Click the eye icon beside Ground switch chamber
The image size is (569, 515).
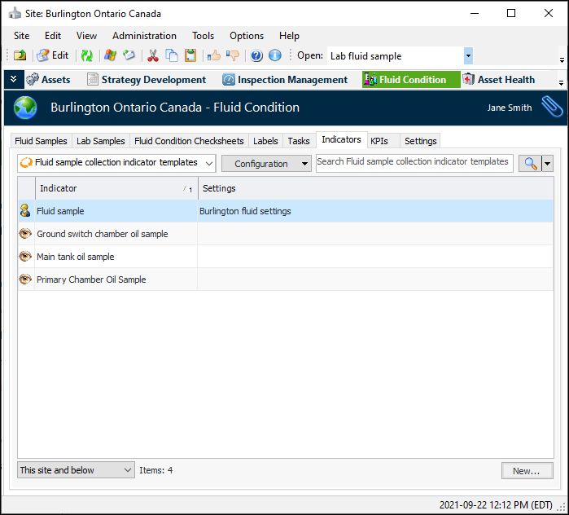(25, 234)
